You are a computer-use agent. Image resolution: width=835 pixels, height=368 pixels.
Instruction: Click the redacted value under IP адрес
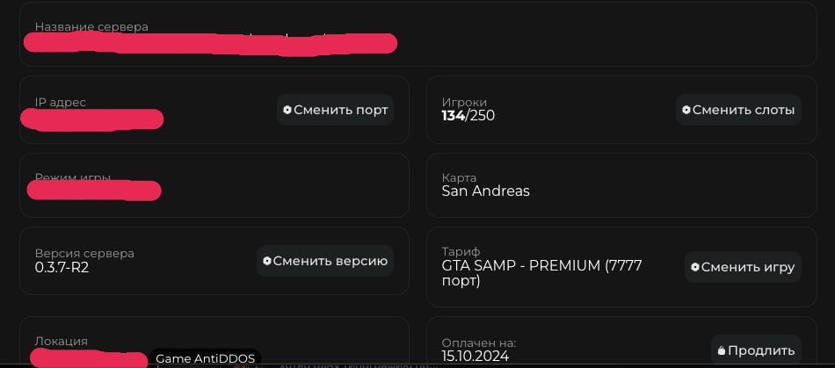coord(92,119)
